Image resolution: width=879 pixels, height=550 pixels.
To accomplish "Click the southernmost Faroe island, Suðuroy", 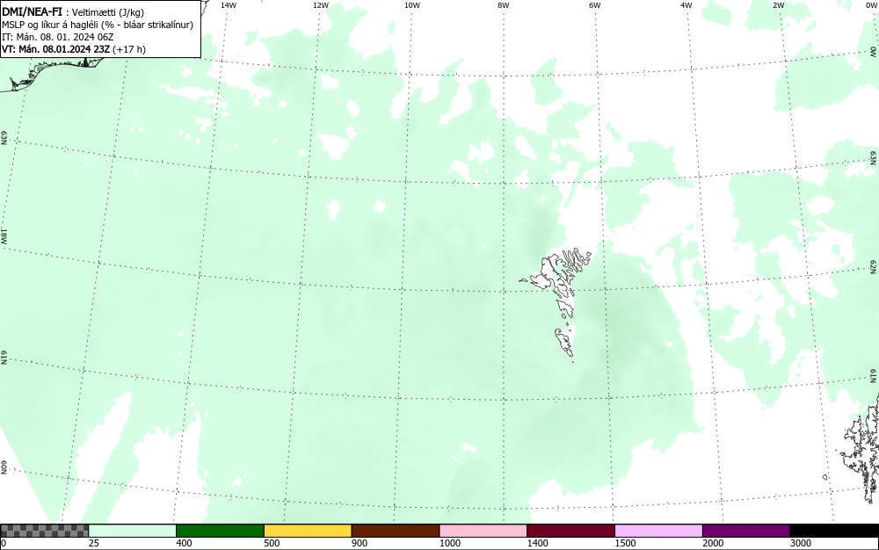I will point(564,343).
